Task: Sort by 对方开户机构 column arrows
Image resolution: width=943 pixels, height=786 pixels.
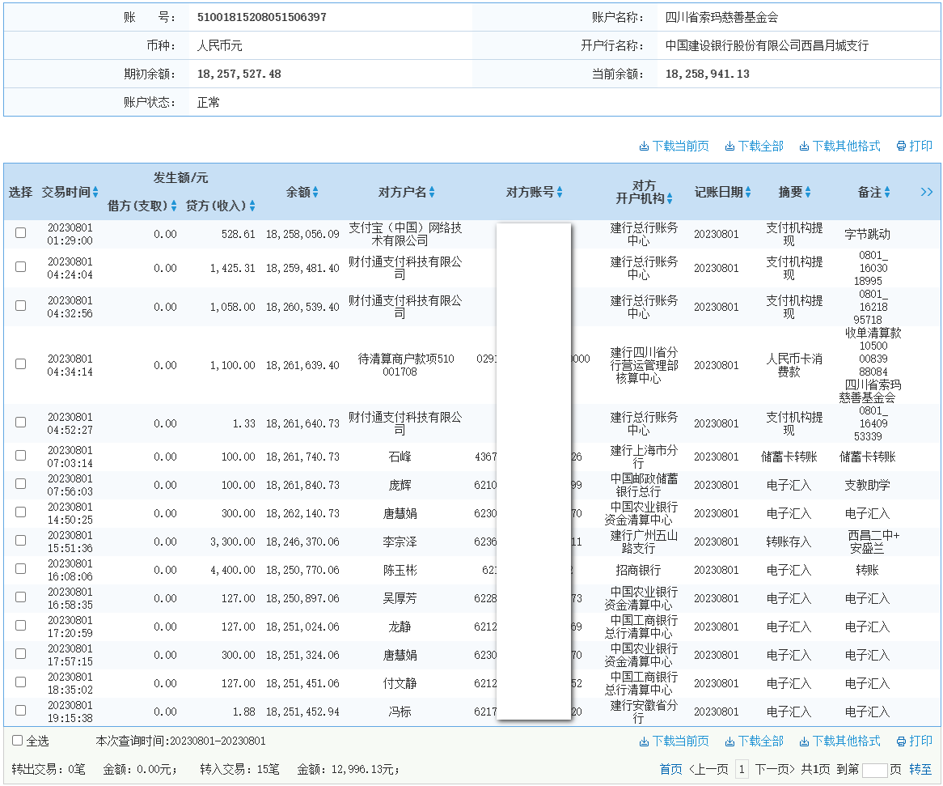Action: coord(670,198)
